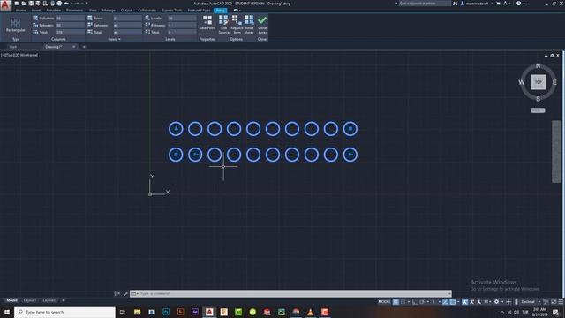Toggle snap mode in status bar
This screenshot has width=565, height=318.
[403, 302]
